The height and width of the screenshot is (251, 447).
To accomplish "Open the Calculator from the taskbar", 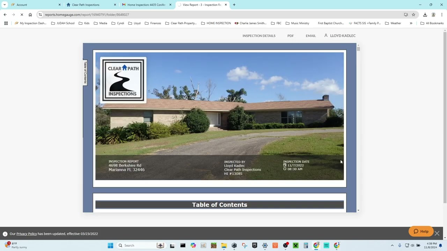I will pyautogui.click(x=306, y=245).
